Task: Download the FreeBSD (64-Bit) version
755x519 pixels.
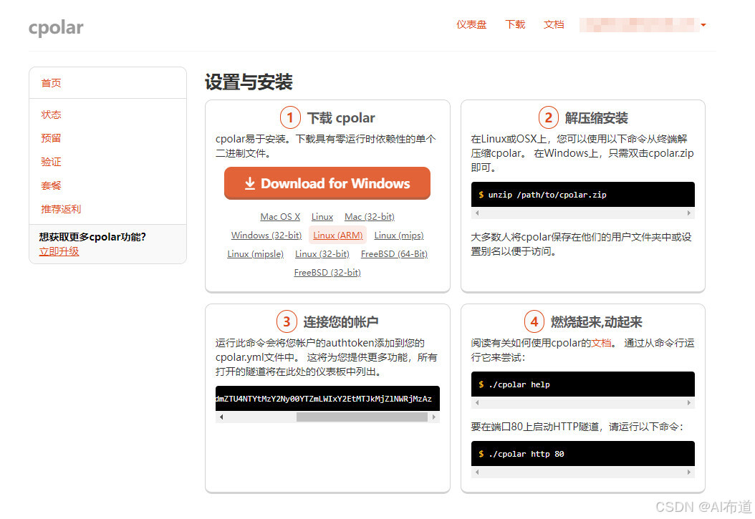Action: 394,253
